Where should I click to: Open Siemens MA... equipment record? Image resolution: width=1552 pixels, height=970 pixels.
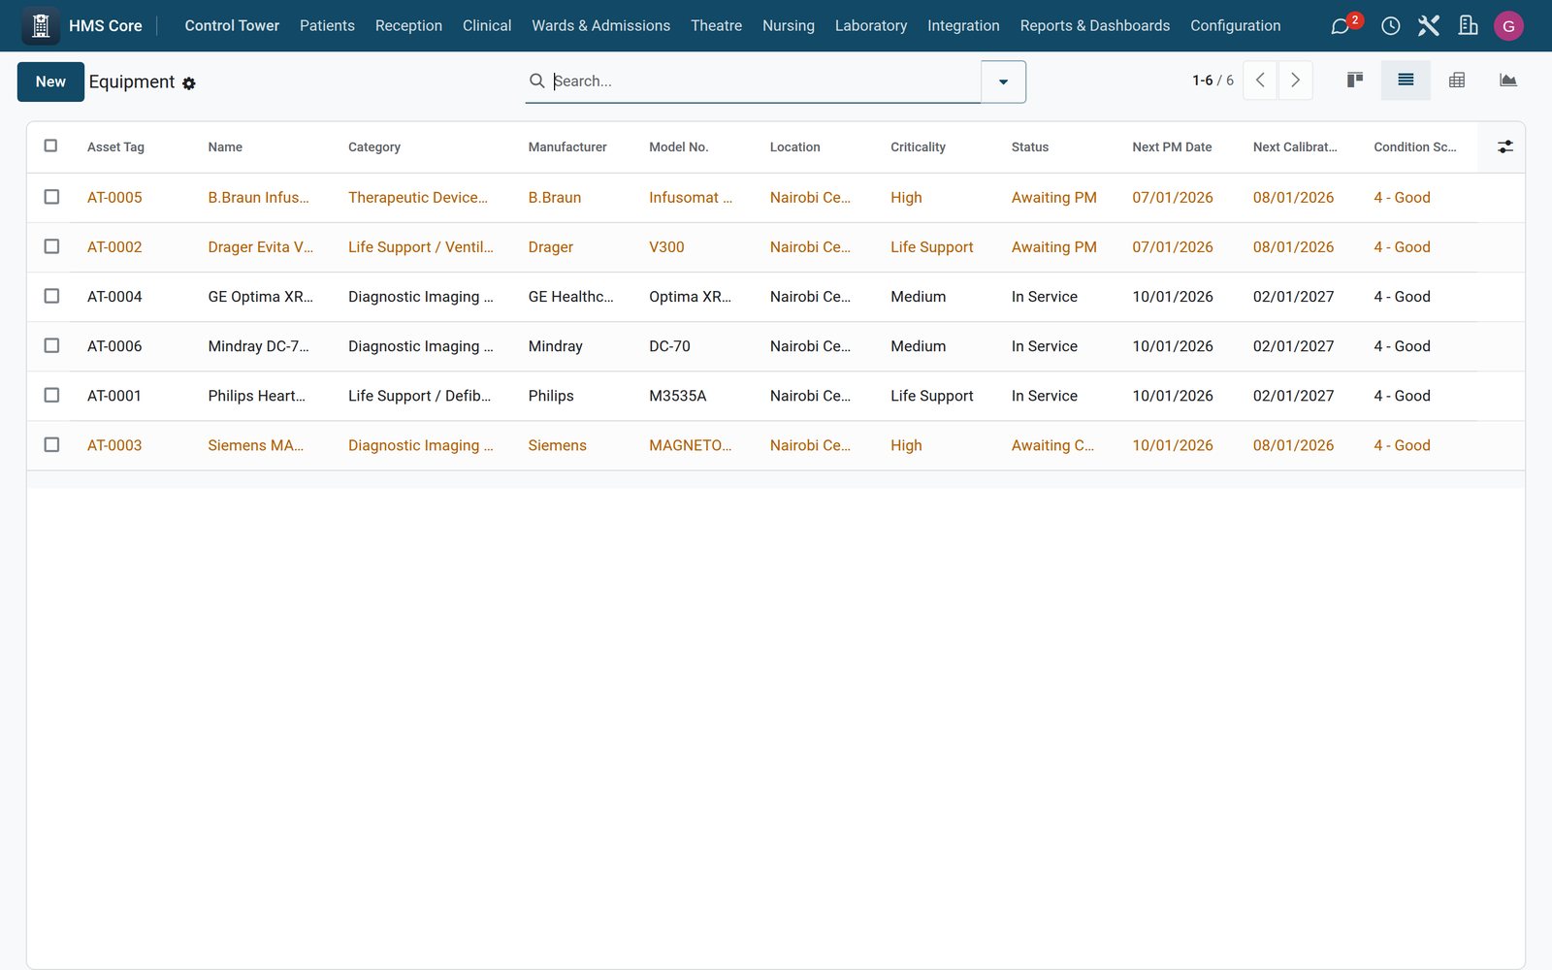tap(255, 444)
